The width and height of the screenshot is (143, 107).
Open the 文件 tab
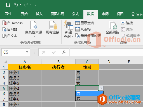coord(8,14)
